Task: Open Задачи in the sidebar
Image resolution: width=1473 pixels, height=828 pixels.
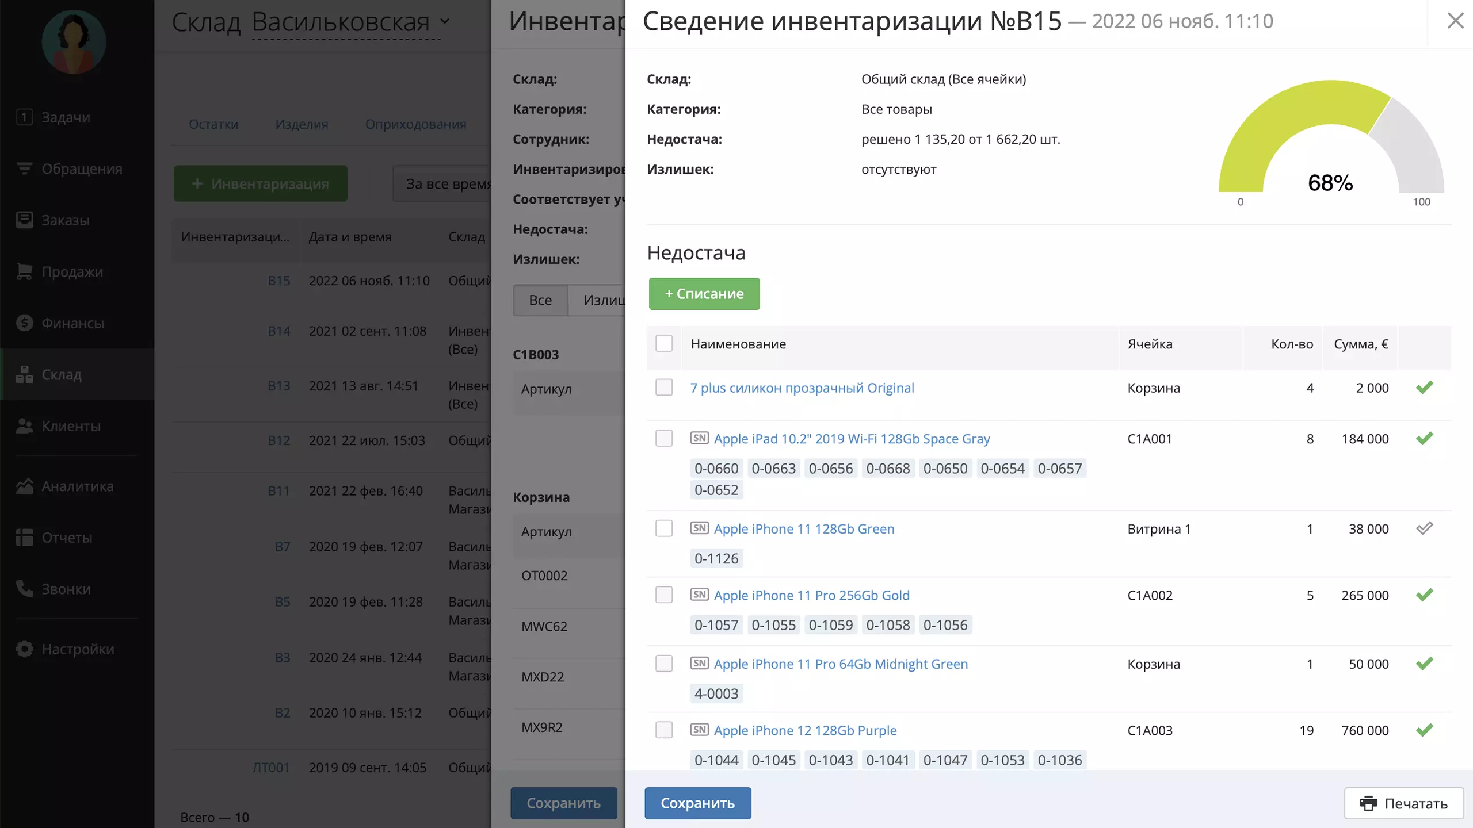Action: pos(65,117)
